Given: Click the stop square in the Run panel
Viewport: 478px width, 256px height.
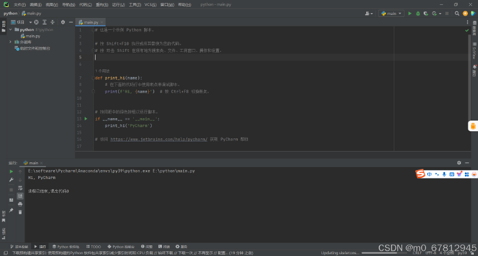Looking at the screenshot, I should [11, 190].
